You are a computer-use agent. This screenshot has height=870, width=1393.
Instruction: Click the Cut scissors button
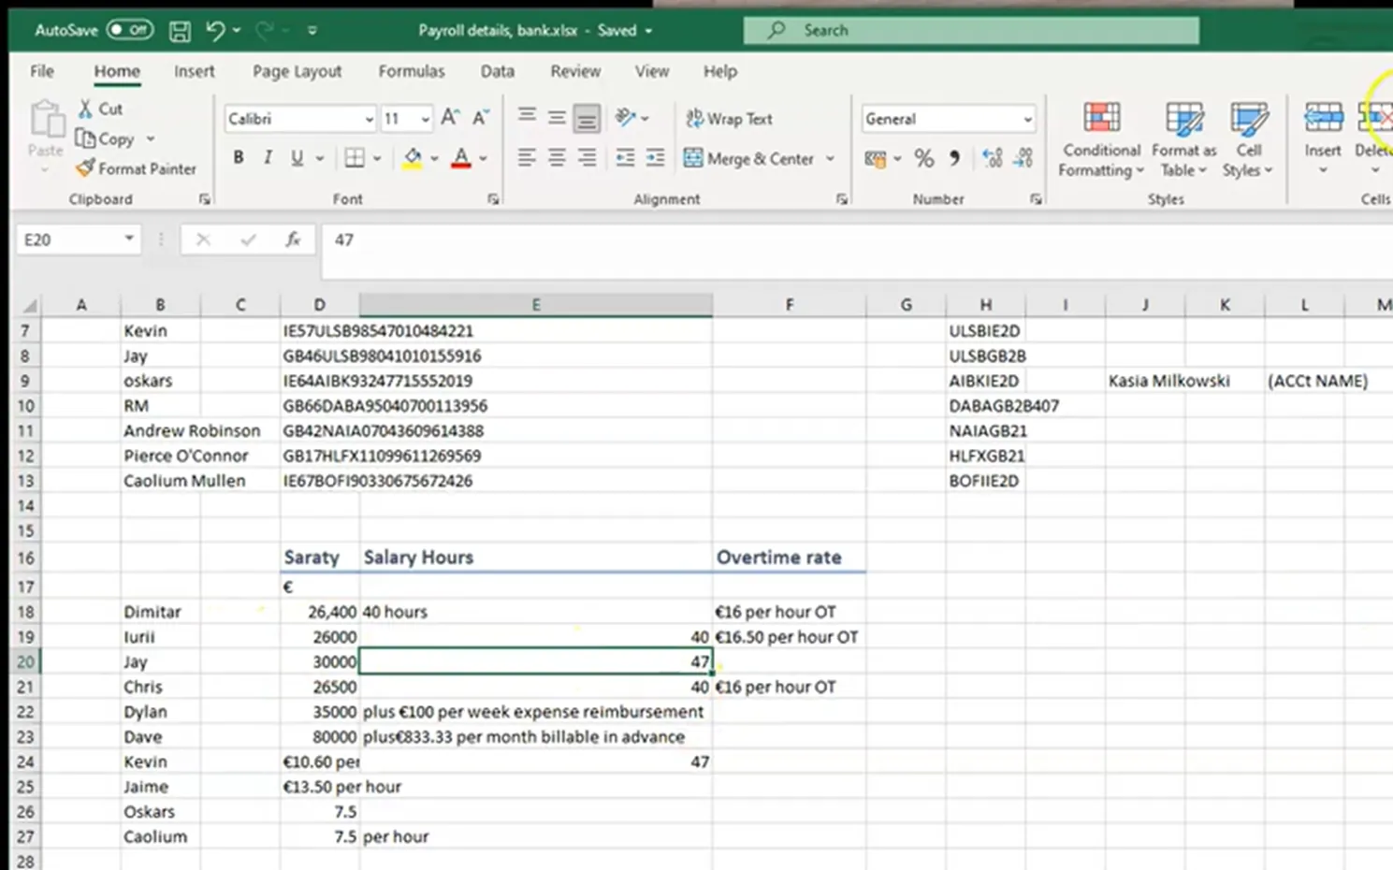pos(100,109)
